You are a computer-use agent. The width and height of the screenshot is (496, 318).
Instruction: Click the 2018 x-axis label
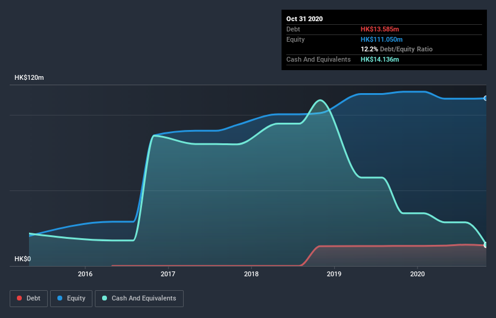[x=251, y=274]
